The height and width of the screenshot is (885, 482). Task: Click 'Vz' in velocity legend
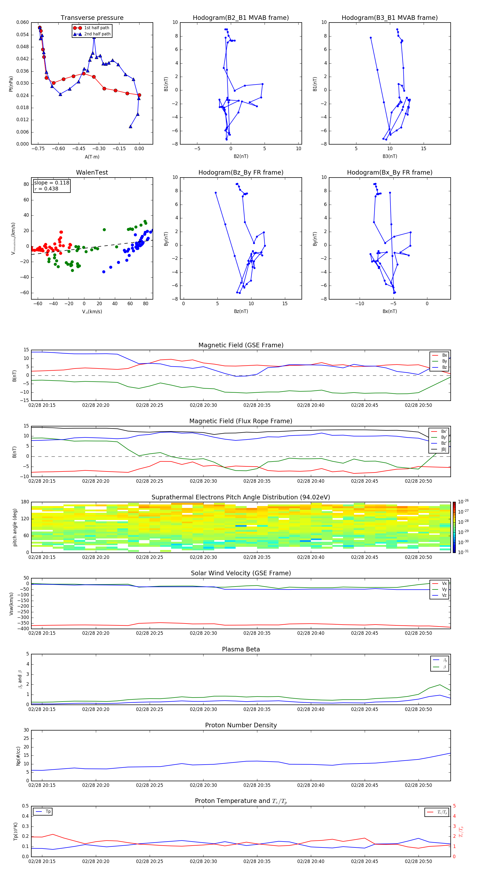tap(440, 595)
